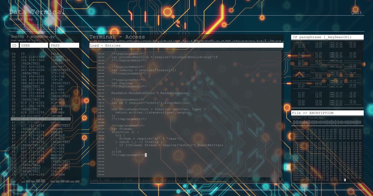
Task: Click user entry 421 352-3478
Action: tap(32, 106)
